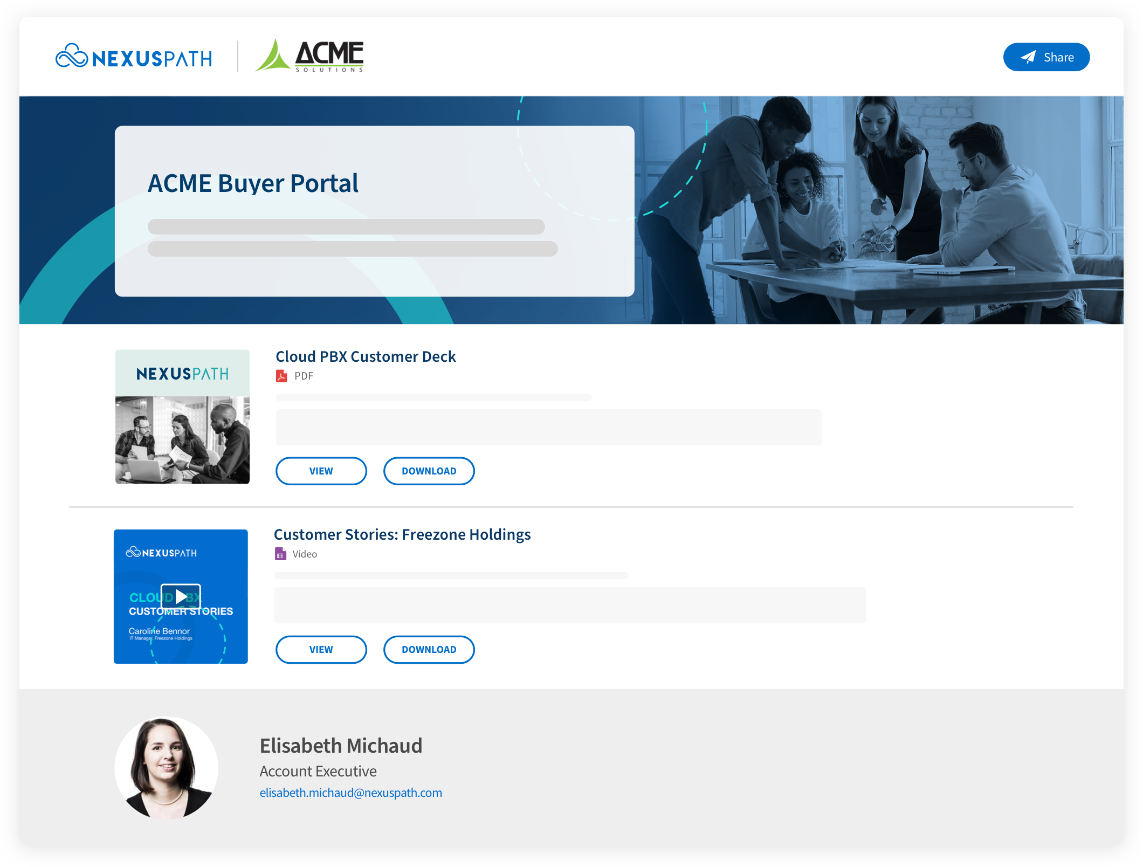This screenshot has height=867, width=1143.
Task: Click Elisabeth Michaud's profile photo
Action: point(167,767)
